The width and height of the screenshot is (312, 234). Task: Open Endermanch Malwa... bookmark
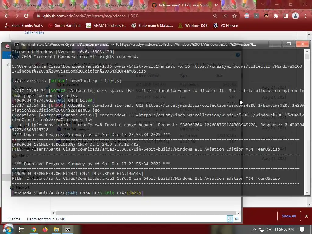pyautogui.click(x=152, y=26)
